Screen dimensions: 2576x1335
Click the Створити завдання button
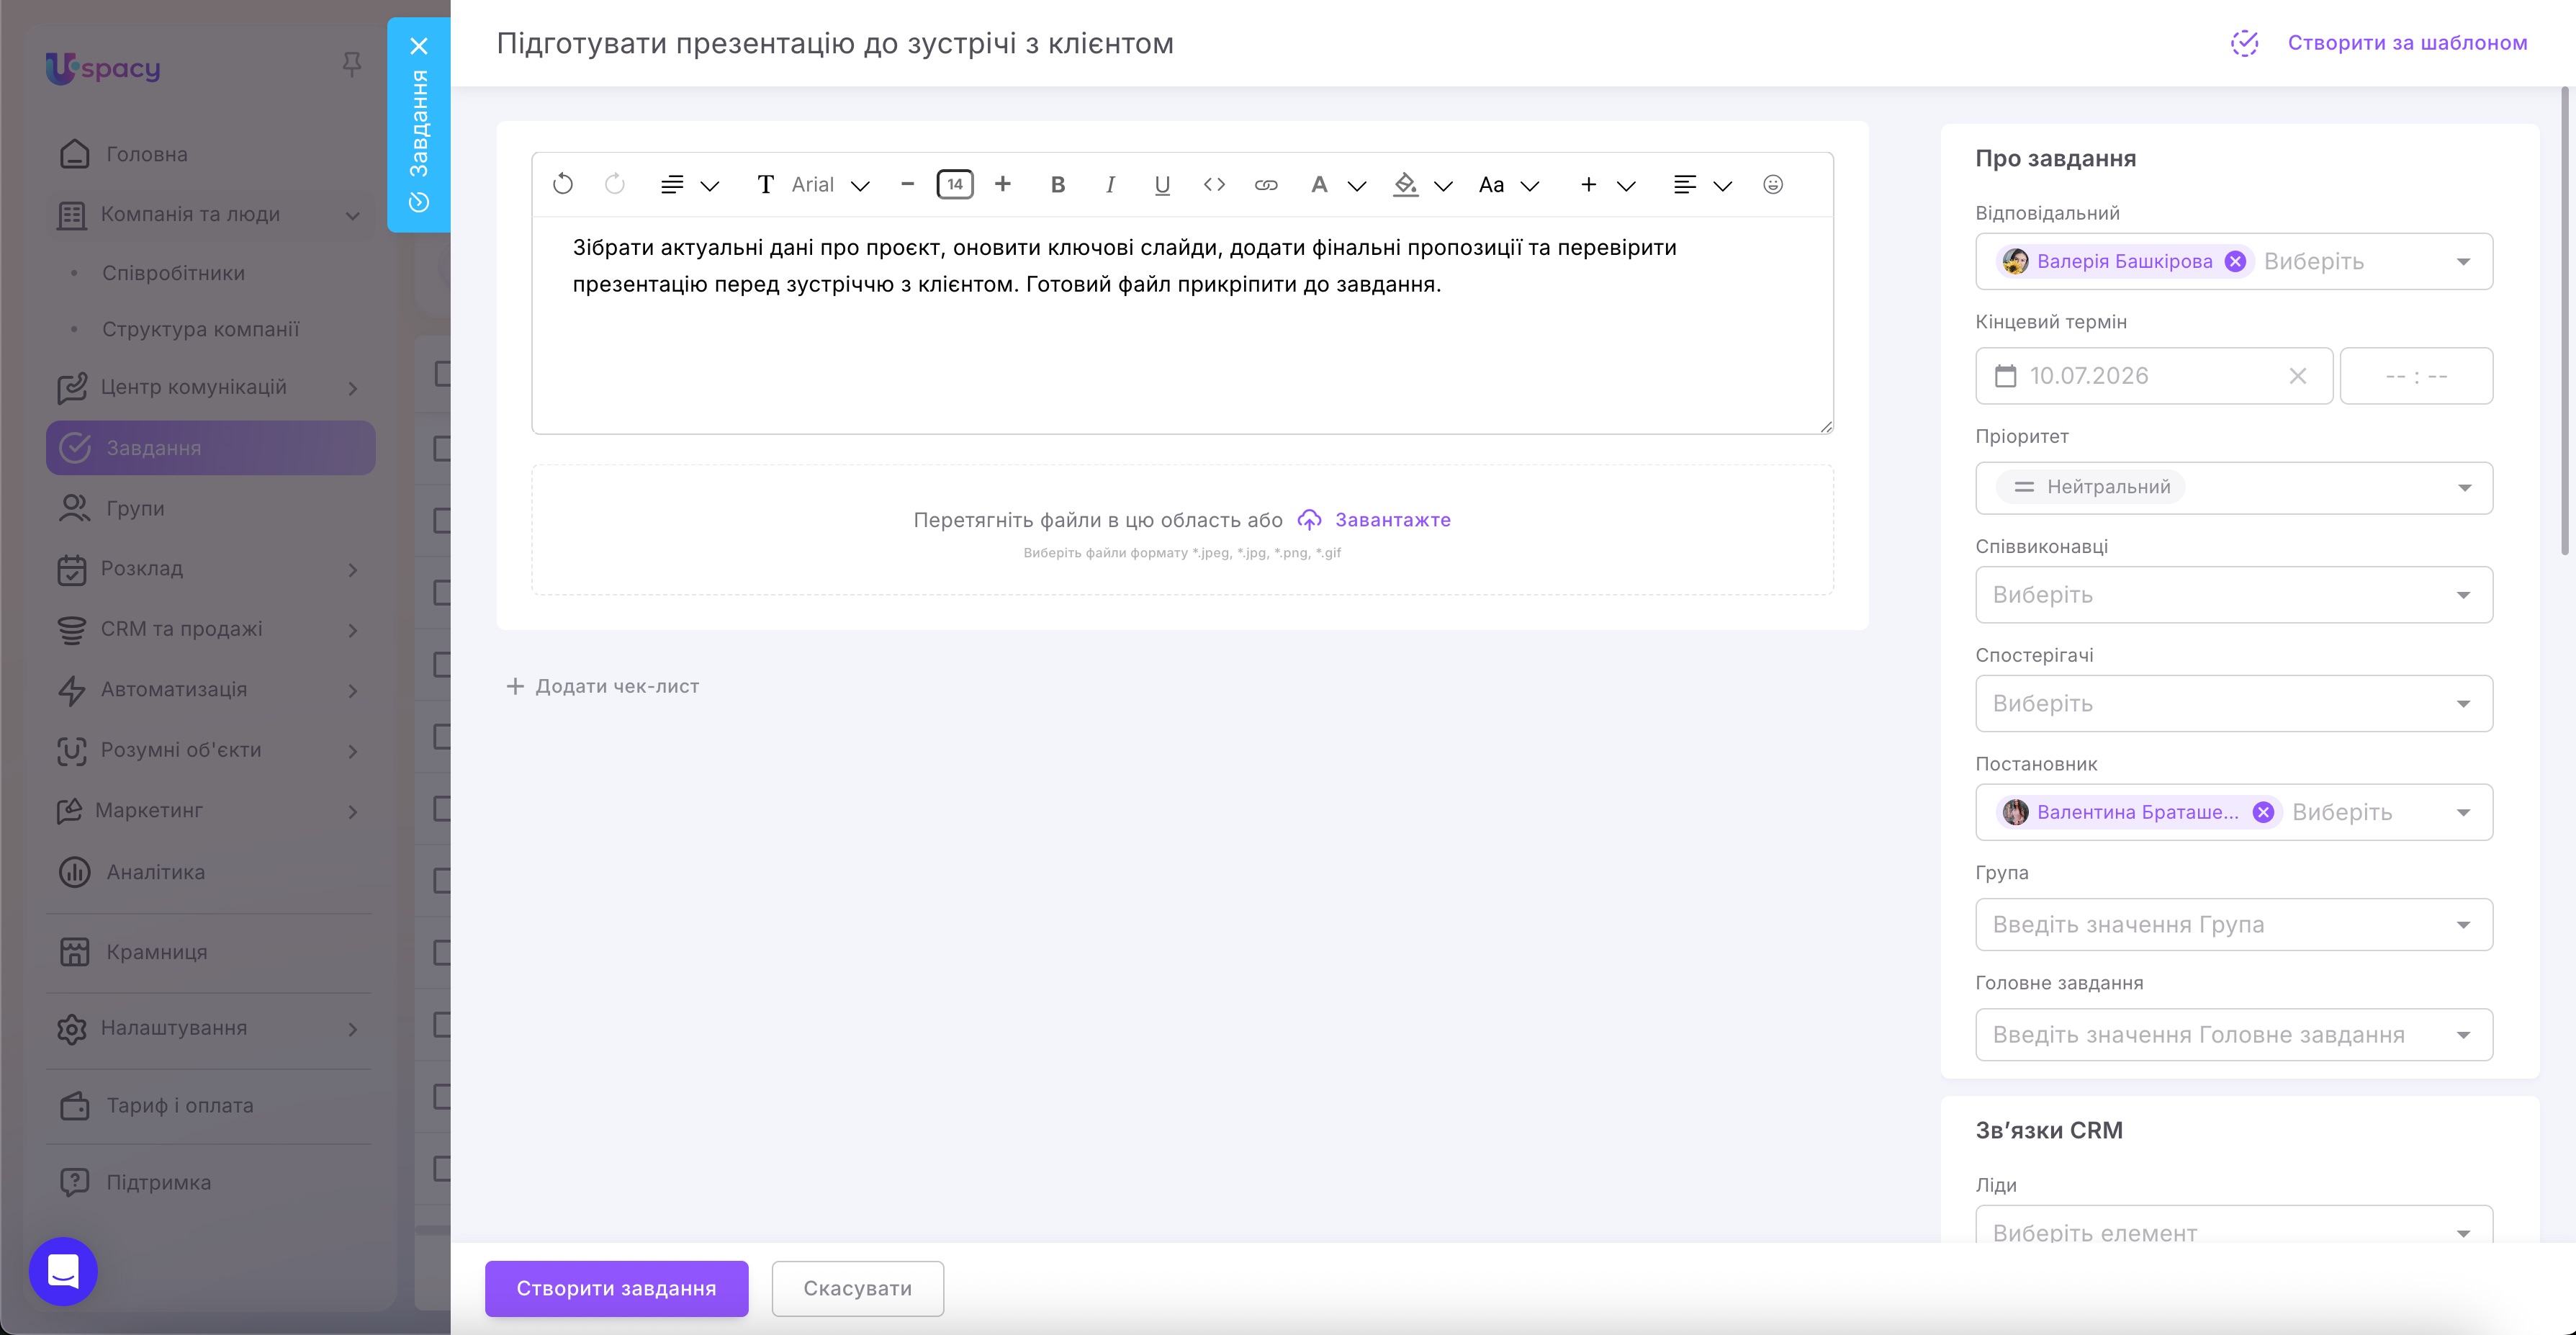(616, 1288)
